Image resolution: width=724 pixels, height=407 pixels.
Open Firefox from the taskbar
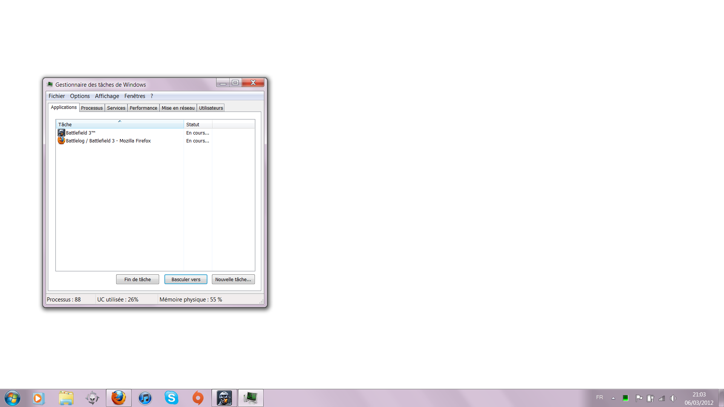[118, 398]
